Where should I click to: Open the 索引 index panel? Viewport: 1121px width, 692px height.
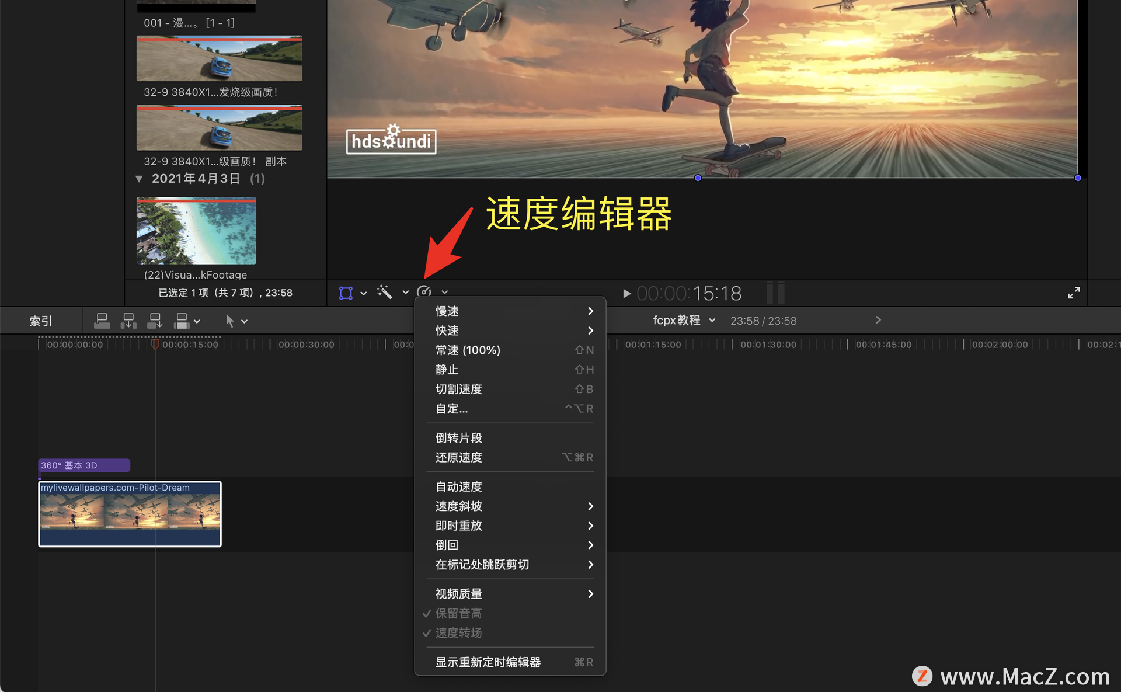tap(41, 321)
